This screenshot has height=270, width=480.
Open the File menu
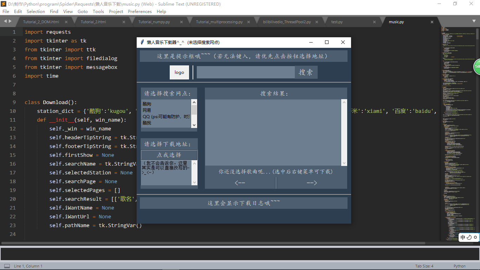[x=6, y=11]
